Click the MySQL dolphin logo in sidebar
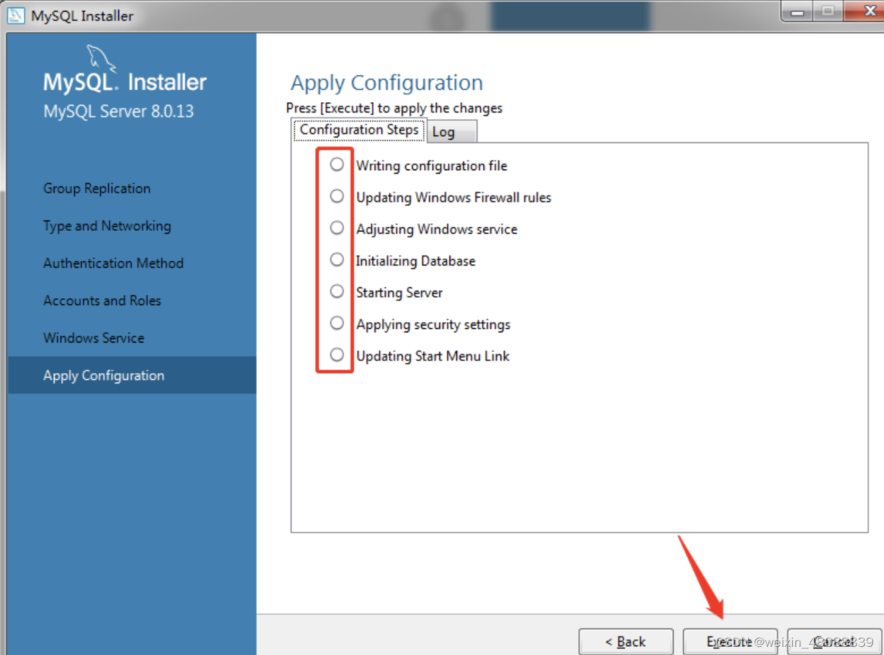Screen dimensions: 884x655 pyautogui.click(x=101, y=59)
